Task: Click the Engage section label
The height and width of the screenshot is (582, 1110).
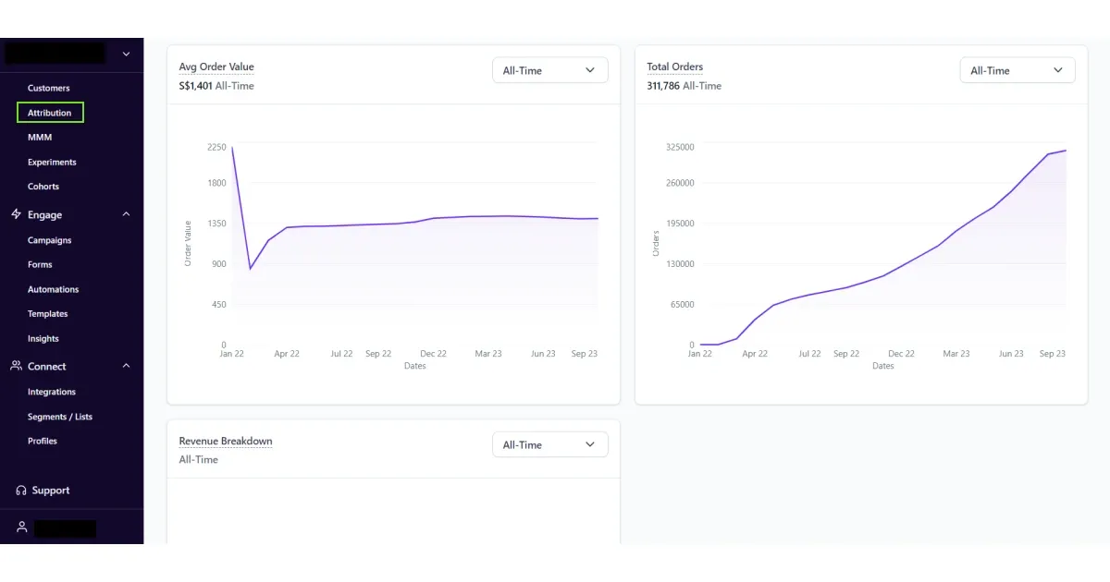Action: 44,214
